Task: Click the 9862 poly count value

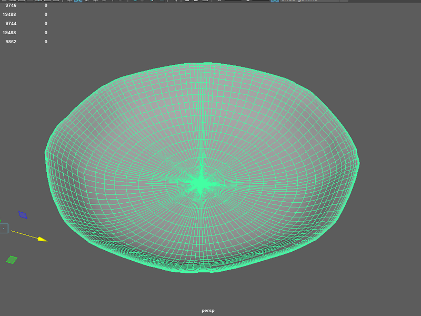Action: (x=11, y=42)
